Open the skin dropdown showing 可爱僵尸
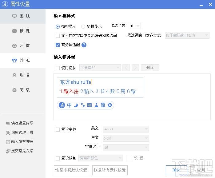The height and width of the screenshot is (178, 215). pos(100,68)
